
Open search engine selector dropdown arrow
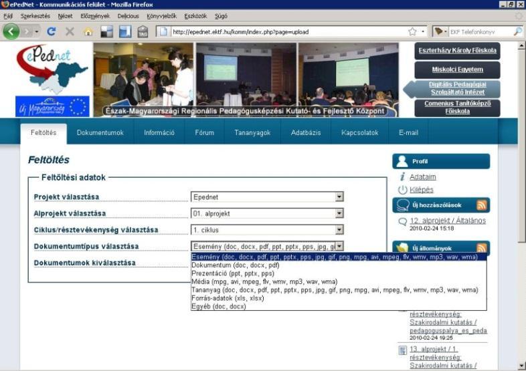pyautogui.click(x=446, y=32)
